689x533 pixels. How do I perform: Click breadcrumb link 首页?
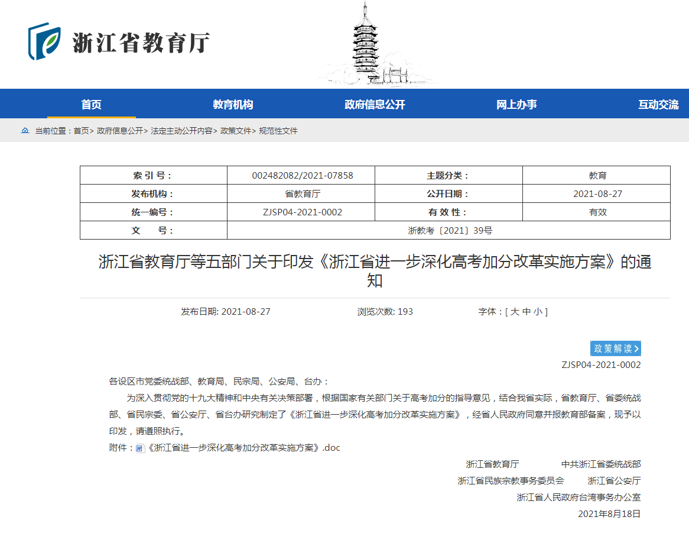[81, 131]
